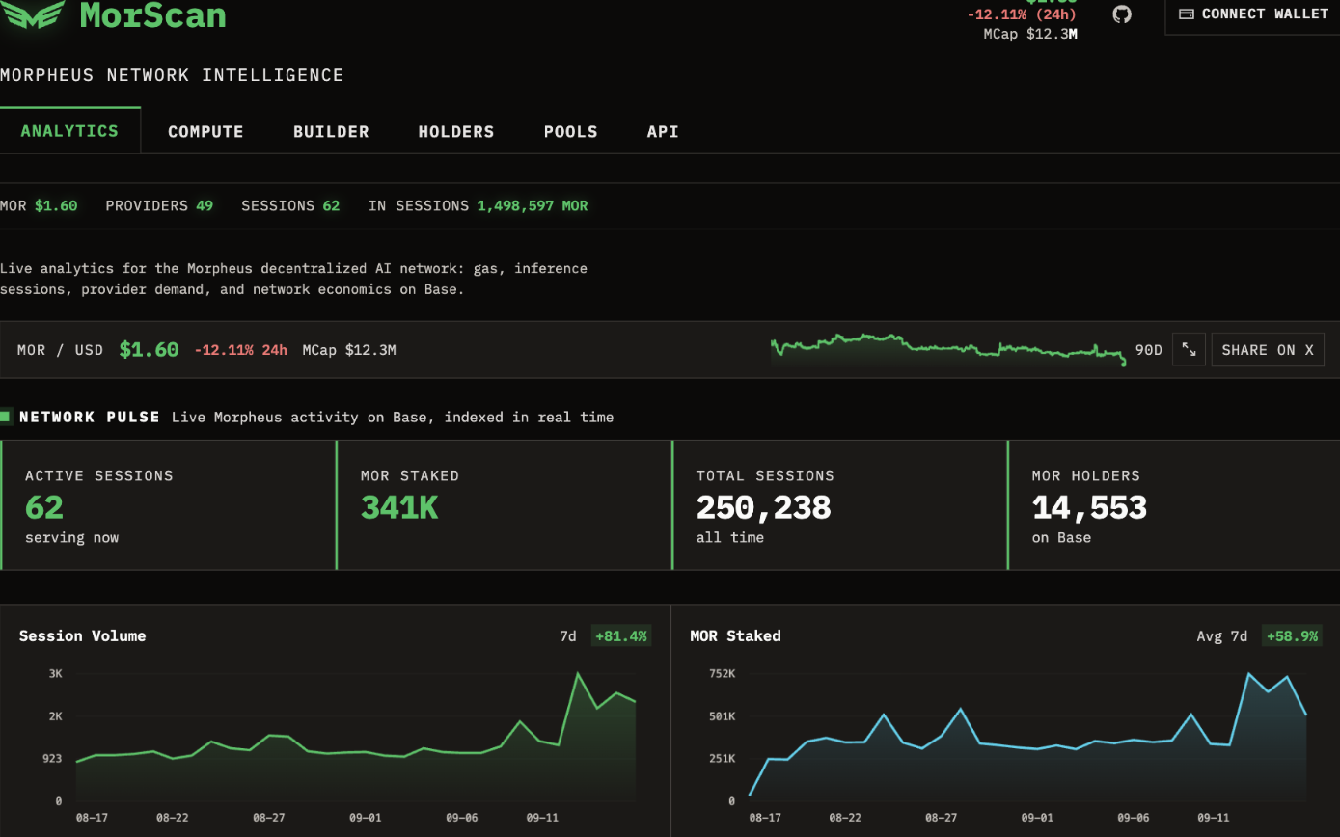Click the MorScan winged logo icon
The image size is (1340, 837).
coord(32,13)
